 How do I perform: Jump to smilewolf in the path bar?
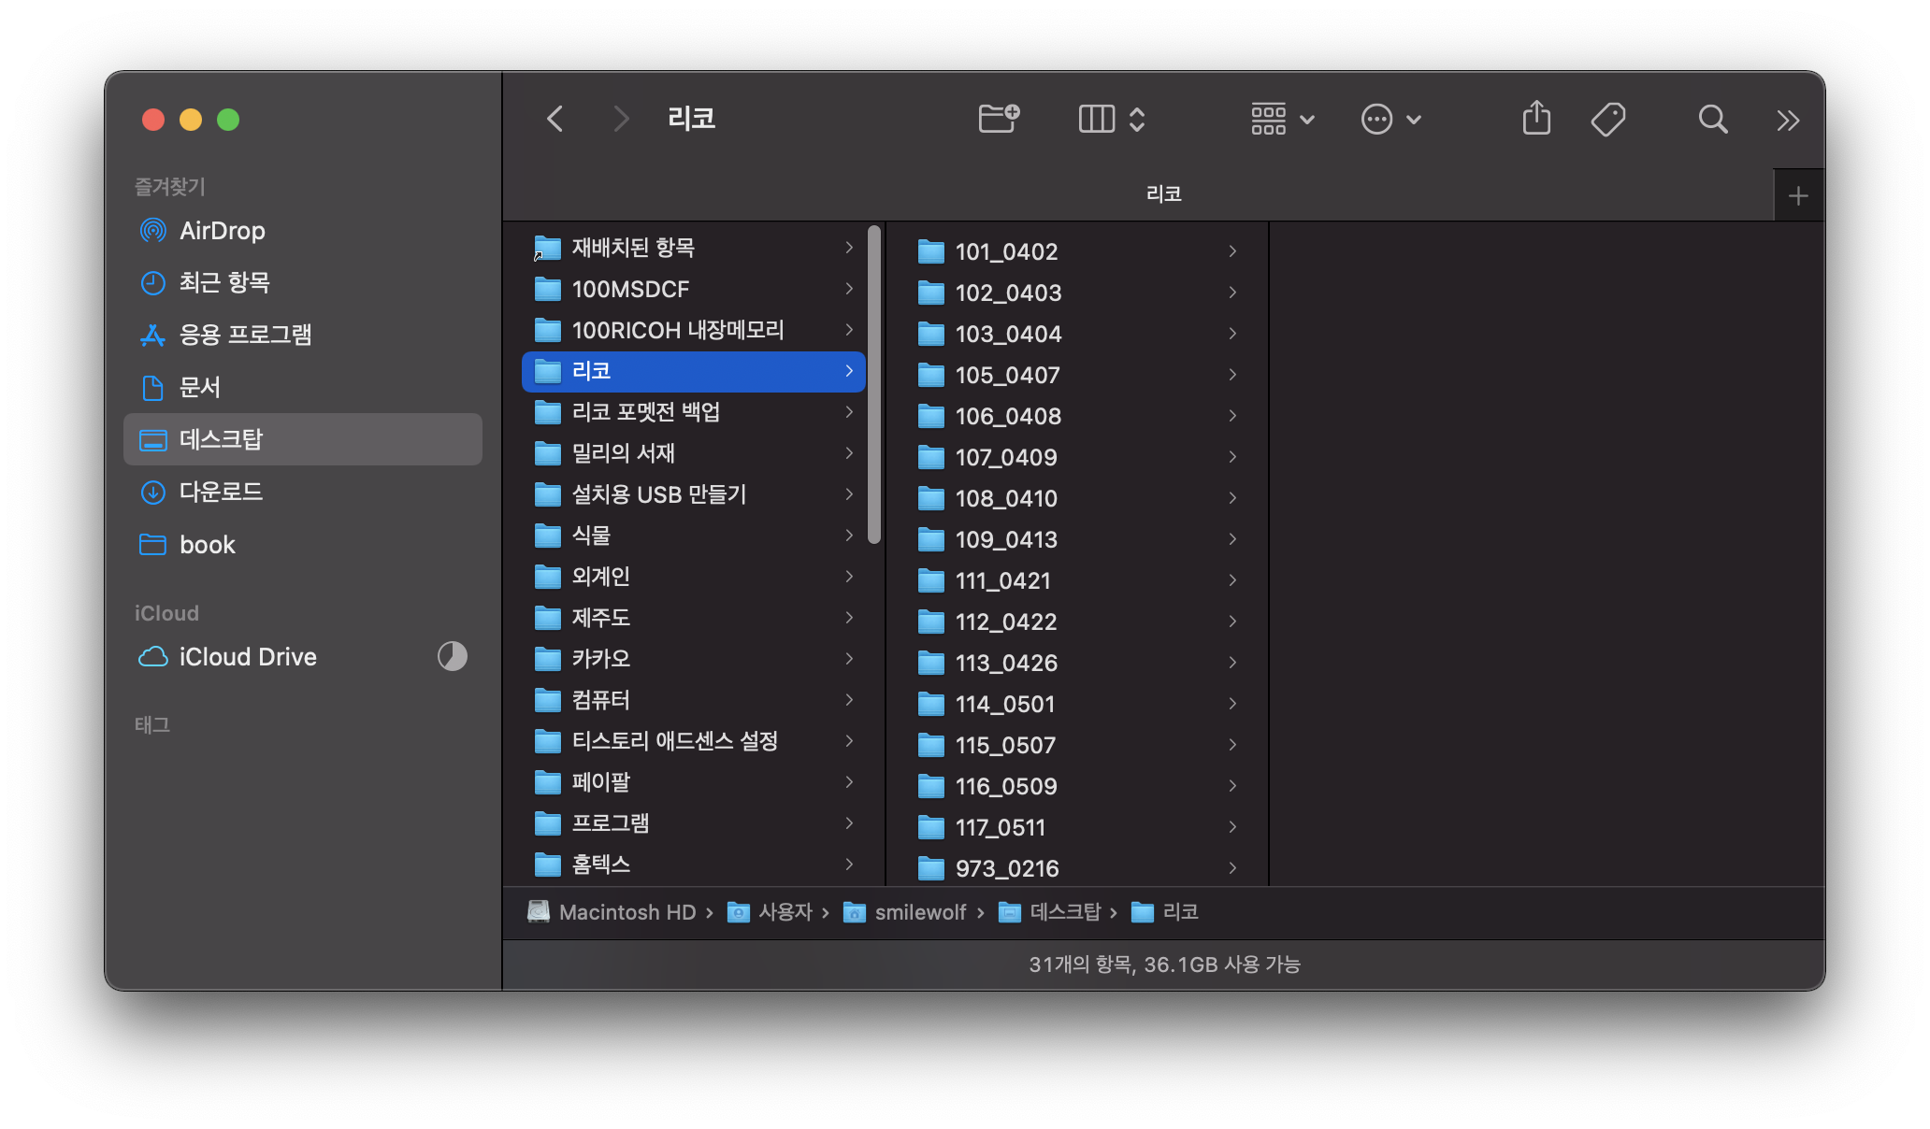[919, 912]
